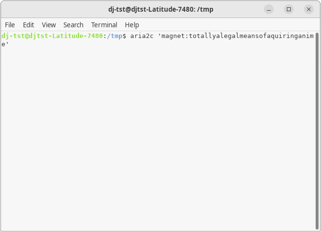This screenshot has height=232, width=321.
Task: Click the window title bar text
Action: click(x=160, y=9)
